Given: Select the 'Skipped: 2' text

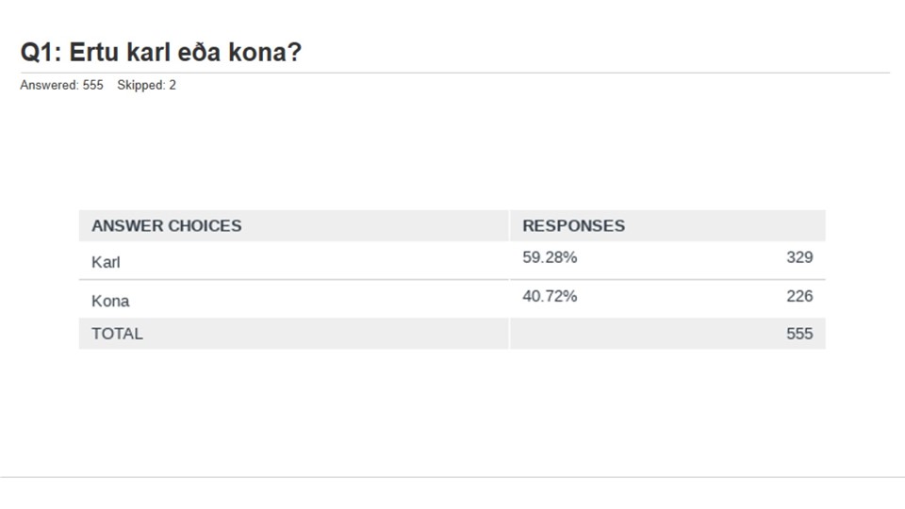Looking at the screenshot, I should coord(147,85).
